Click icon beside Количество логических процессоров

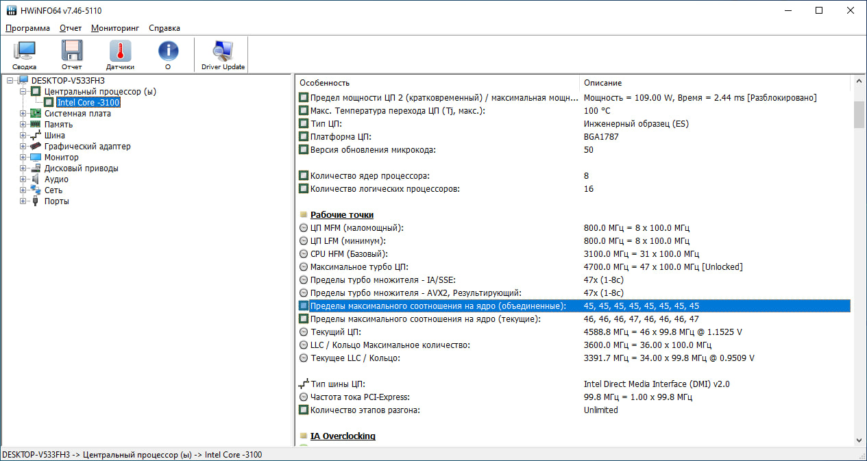[x=304, y=189]
